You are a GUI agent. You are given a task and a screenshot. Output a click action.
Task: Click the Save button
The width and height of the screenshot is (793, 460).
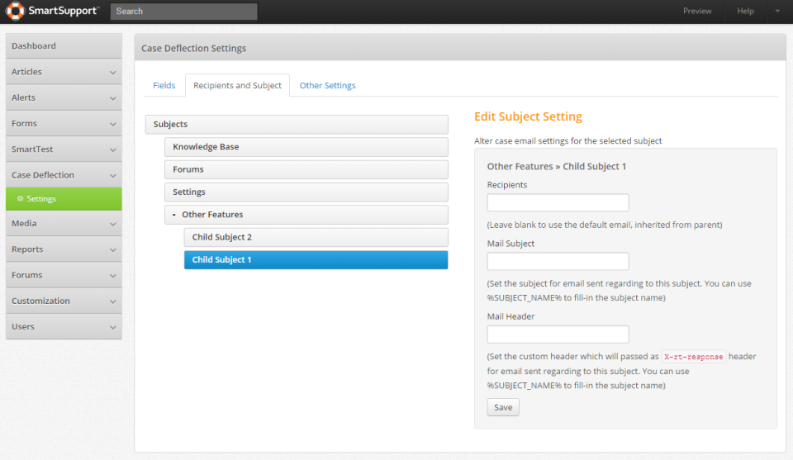pyautogui.click(x=503, y=407)
